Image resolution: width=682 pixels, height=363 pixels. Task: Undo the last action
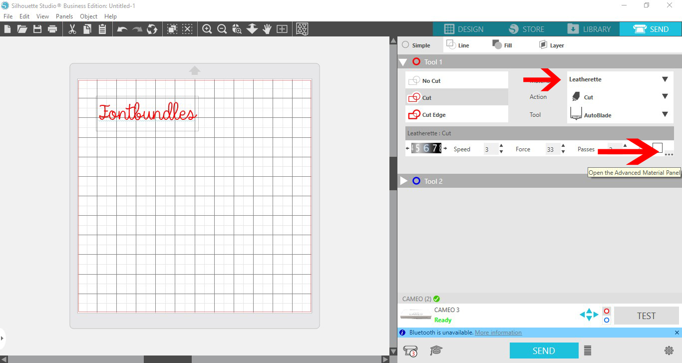click(122, 29)
